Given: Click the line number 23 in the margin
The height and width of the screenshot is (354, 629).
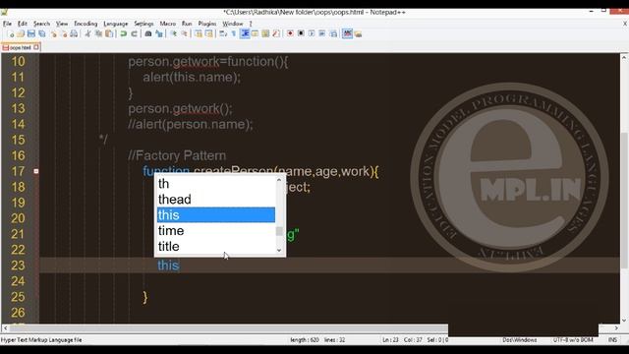Looking at the screenshot, I should (18, 265).
